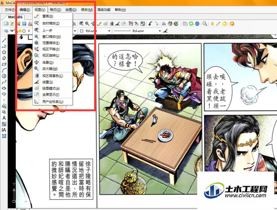Viewport: 277px width, 210px height.
Task: Click the orange shopping cart icon
Action: coord(232,24)
